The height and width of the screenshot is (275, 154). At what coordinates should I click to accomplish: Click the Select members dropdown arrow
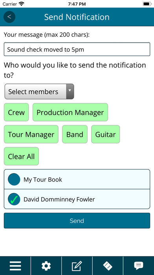tap(70, 91)
